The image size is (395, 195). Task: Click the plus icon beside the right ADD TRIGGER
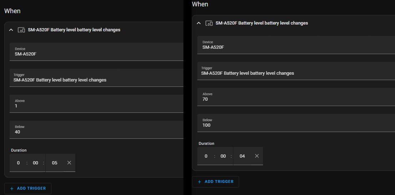point(199,182)
